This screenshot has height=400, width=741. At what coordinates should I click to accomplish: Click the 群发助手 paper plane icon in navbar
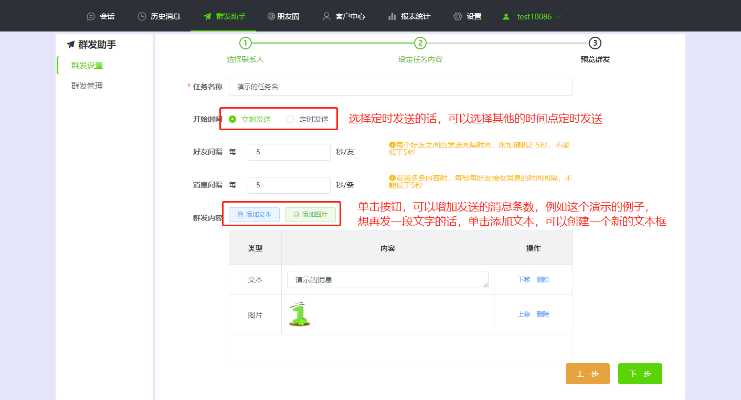click(x=207, y=16)
